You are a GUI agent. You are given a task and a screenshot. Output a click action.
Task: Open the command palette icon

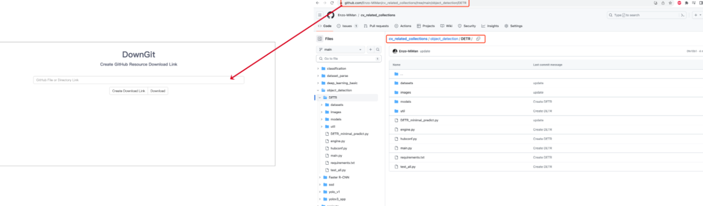click(x=683, y=15)
